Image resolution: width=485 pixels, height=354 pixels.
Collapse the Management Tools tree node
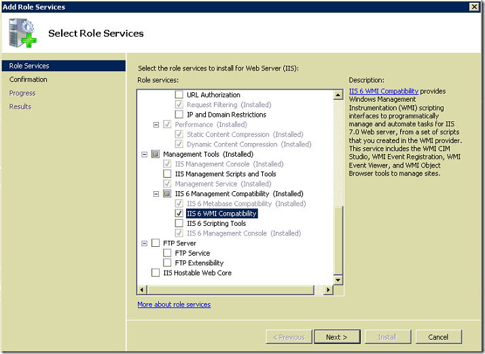pos(145,154)
